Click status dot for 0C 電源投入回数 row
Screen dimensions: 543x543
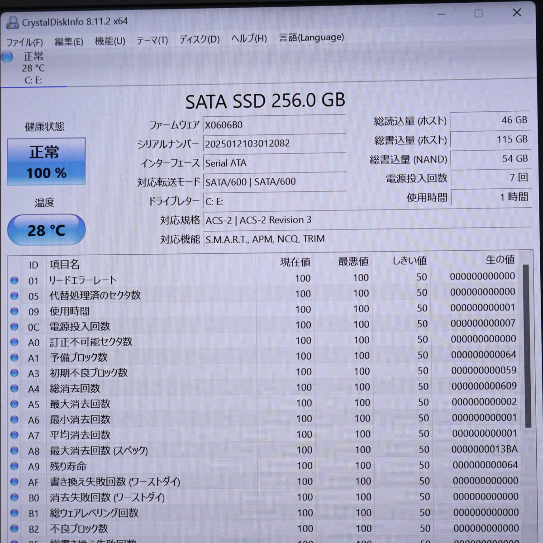(14, 327)
